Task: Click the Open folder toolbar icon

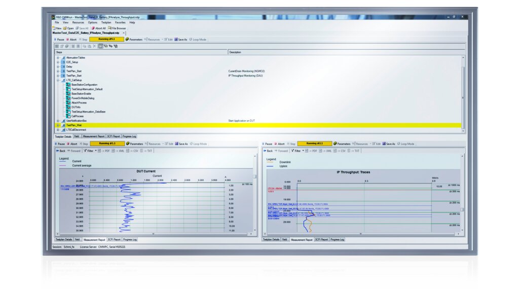Action: tap(65, 28)
